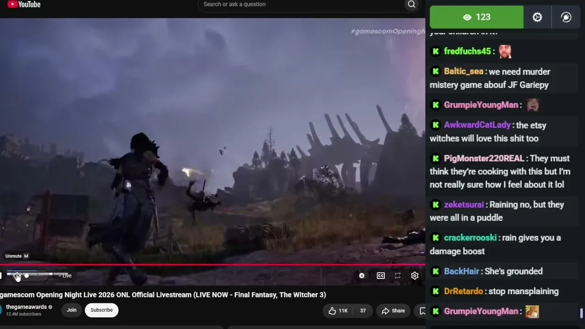The height and width of the screenshot is (329, 585).
Task: Click the red video progress bar
Action: (213, 265)
